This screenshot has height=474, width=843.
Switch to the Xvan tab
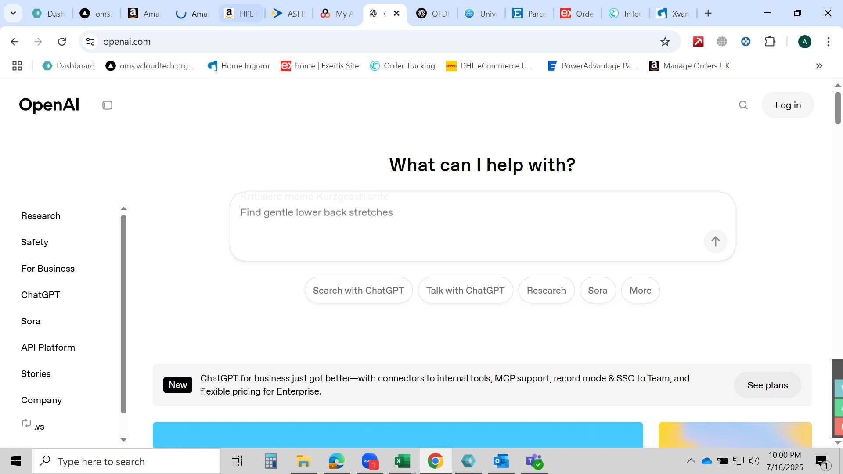coord(673,14)
